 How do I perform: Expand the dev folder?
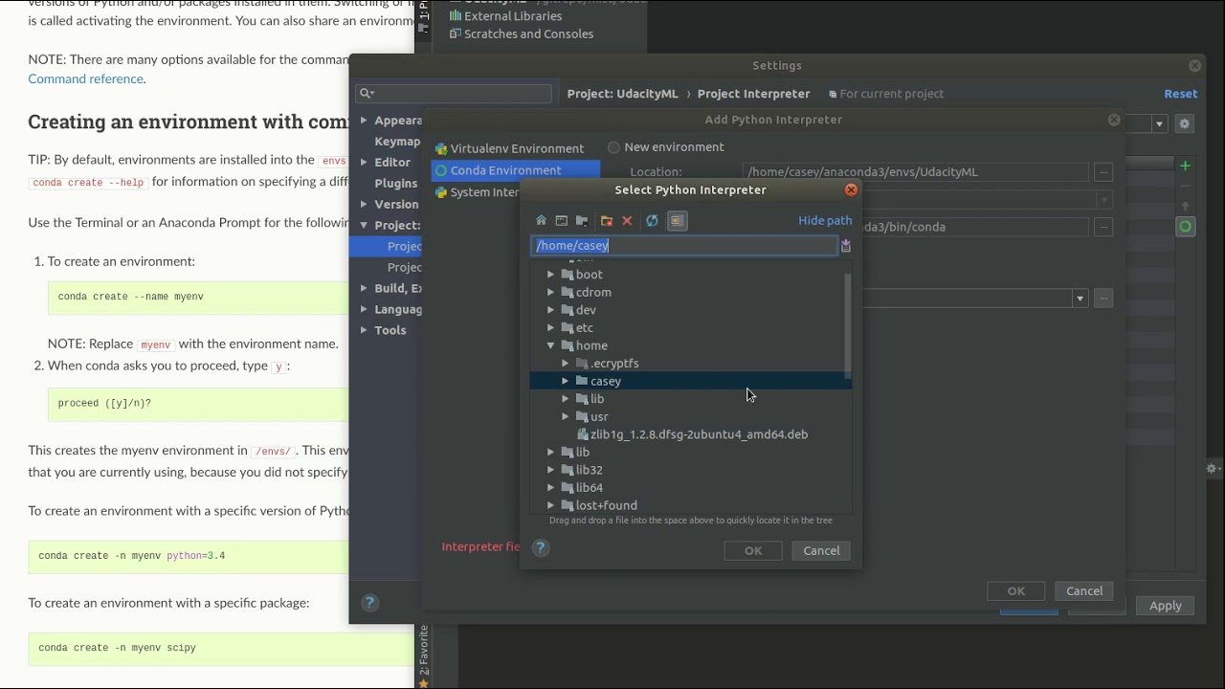[550, 310]
